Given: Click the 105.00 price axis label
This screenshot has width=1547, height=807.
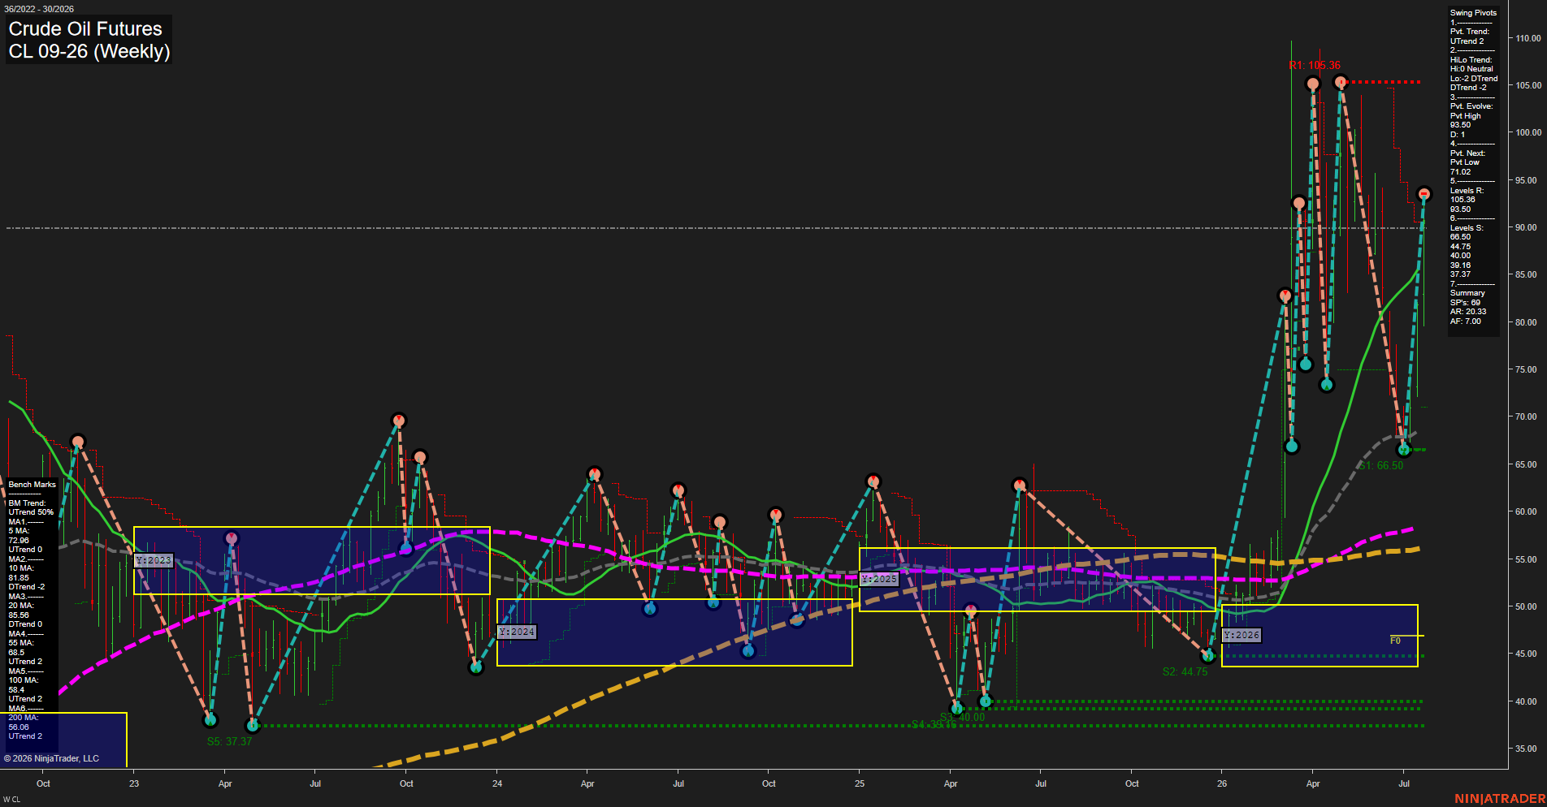Looking at the screenshot, I should [x=1527, y=85].
